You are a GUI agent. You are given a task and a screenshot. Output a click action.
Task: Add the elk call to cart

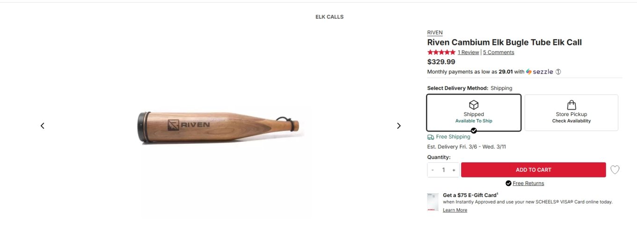click(533, 170)
